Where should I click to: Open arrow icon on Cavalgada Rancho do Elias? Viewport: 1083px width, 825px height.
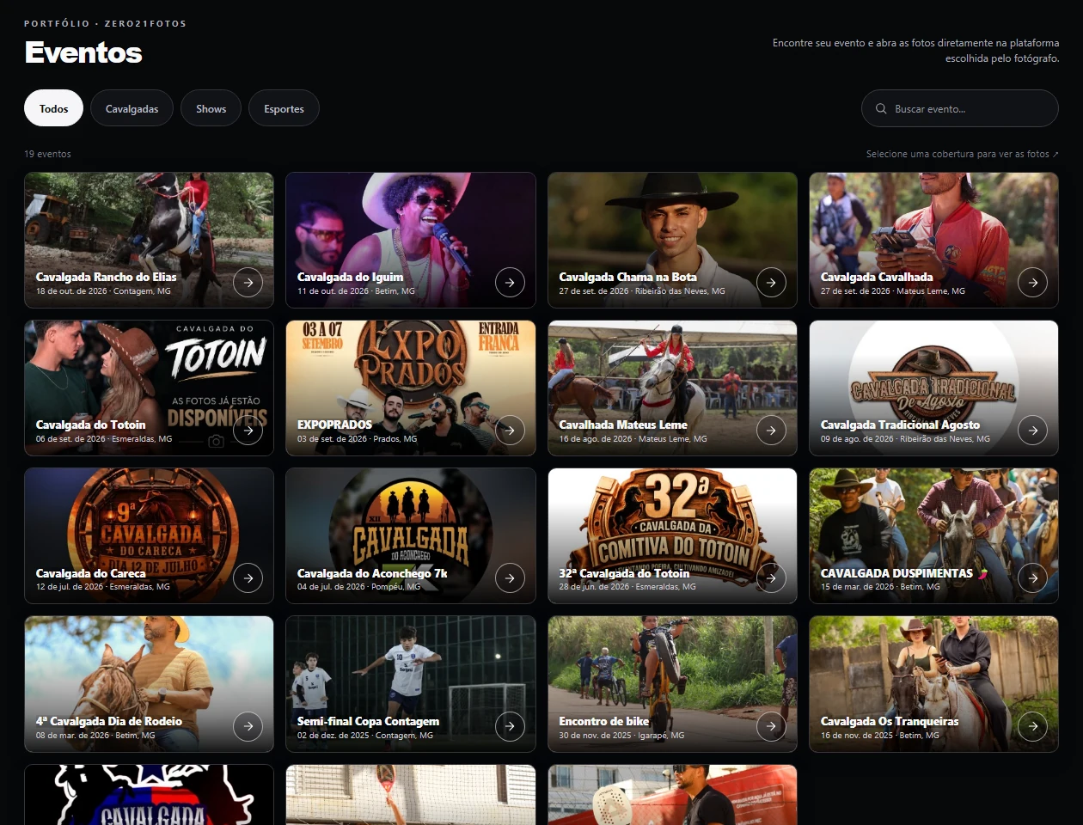pyautogui.click(x=248, y=282)
